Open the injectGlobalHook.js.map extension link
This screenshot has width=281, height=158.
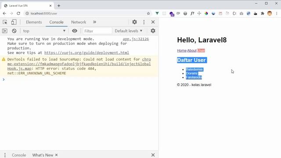tap(79, 64)
